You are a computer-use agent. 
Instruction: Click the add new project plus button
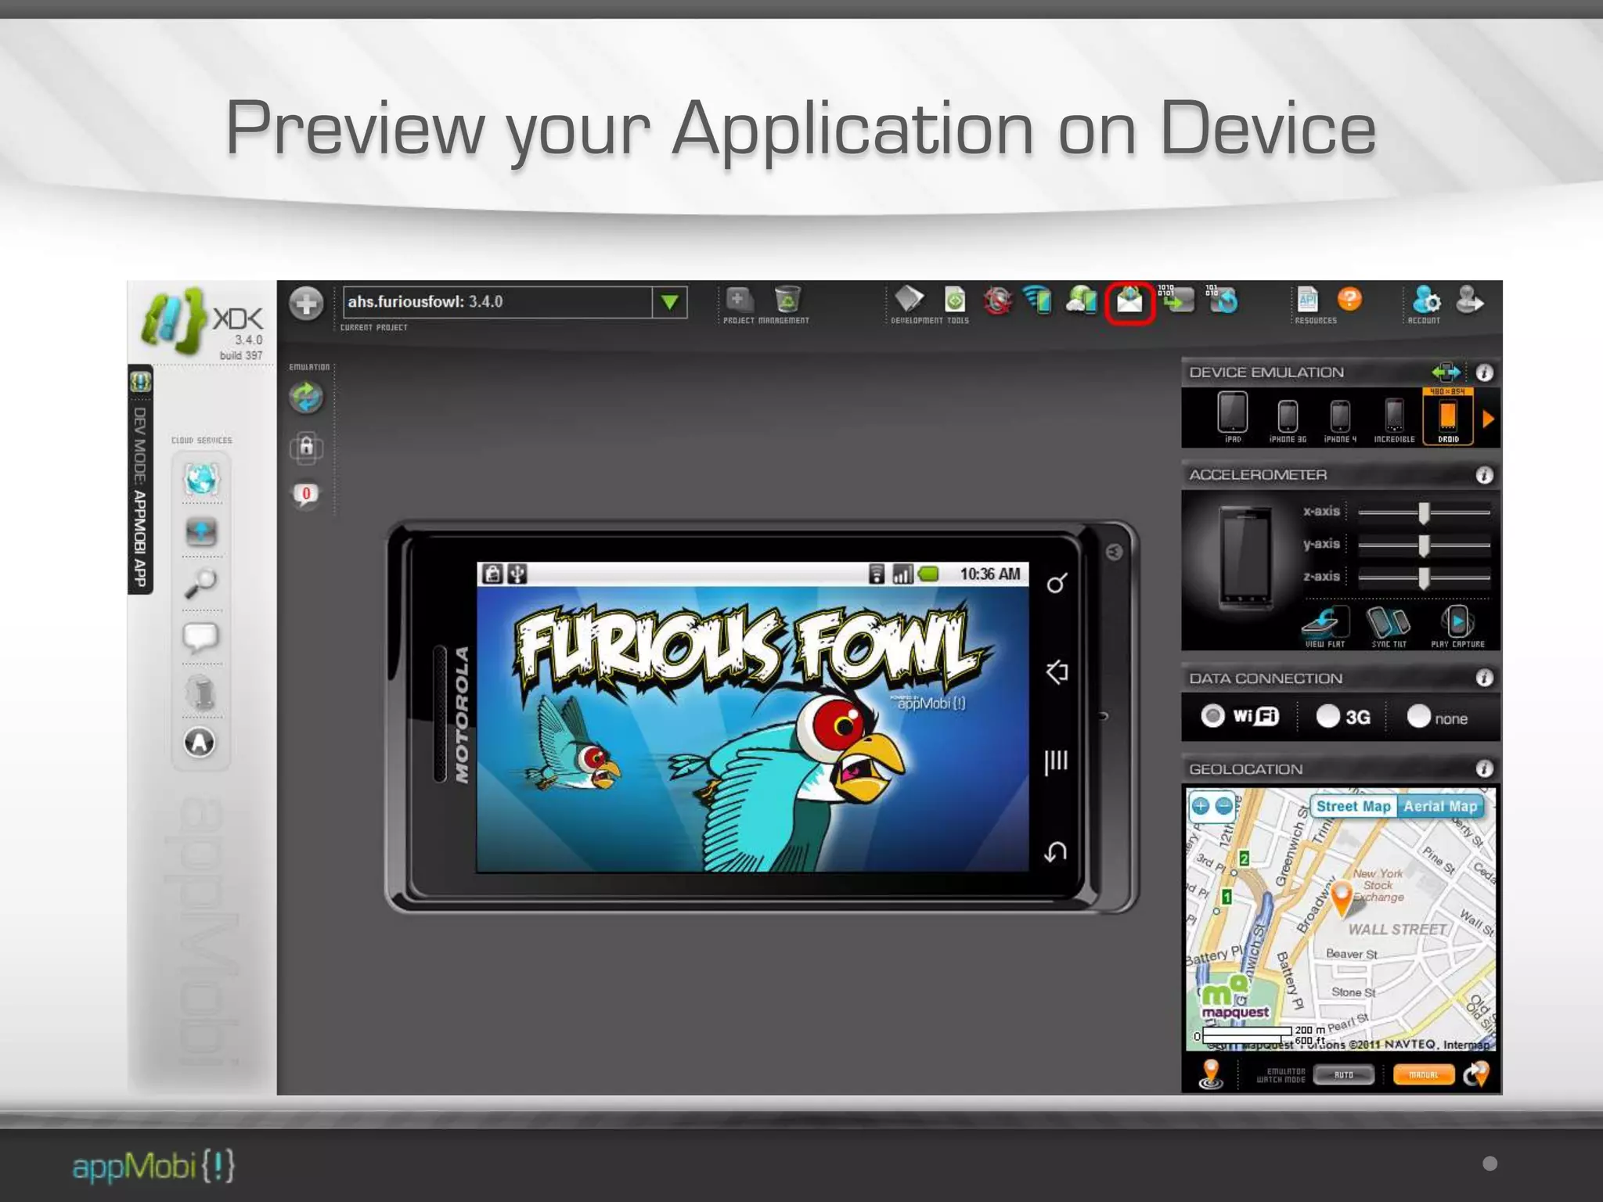click(x=306, y=304)
